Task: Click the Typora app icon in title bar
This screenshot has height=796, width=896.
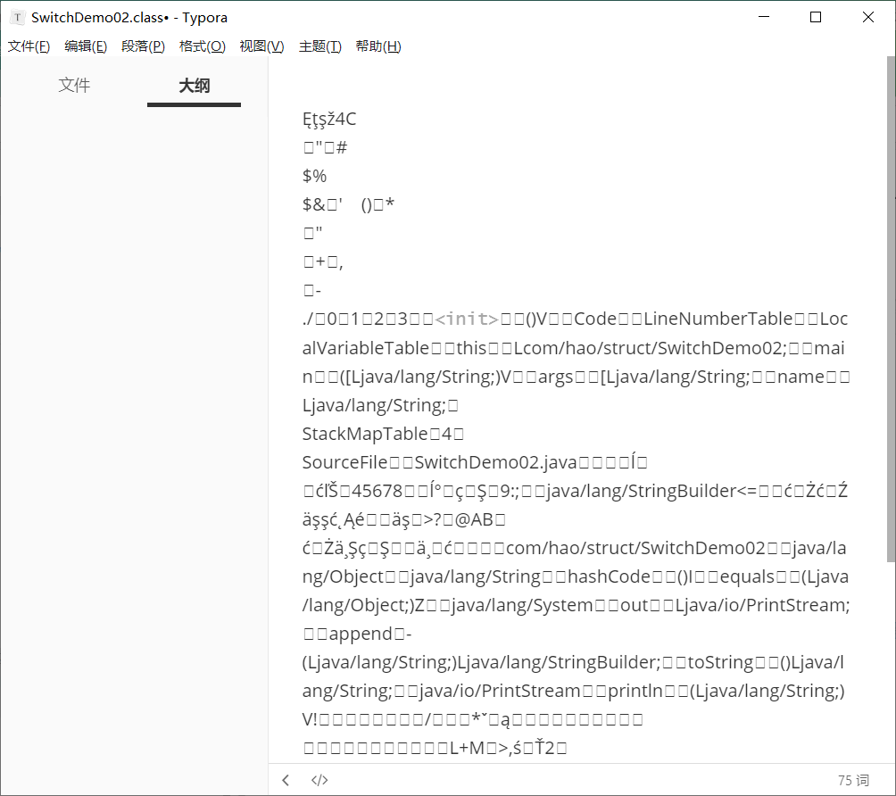Action: [18, 18]
